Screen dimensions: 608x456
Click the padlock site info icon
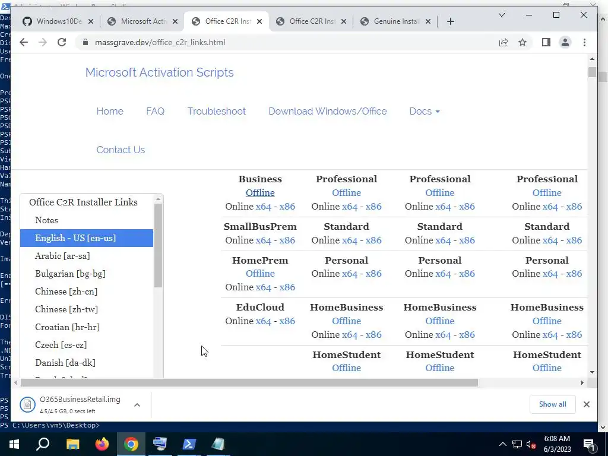coord(85,42)
